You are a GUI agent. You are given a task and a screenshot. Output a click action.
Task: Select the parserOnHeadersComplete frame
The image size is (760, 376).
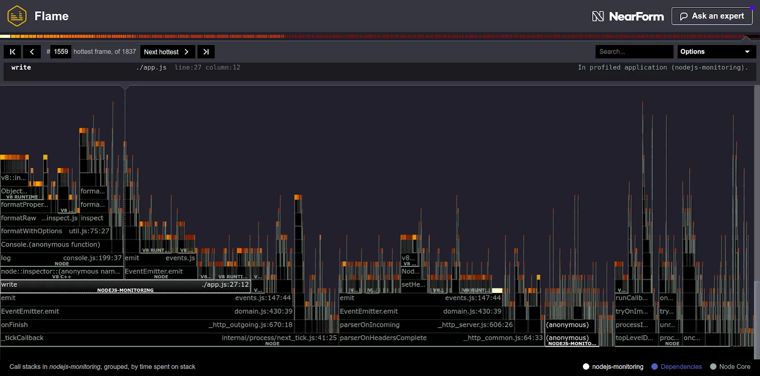coord(441,339)
